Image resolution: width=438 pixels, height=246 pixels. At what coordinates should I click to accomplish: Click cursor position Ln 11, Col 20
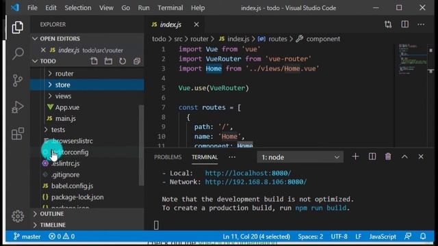[x=256, y=236]
